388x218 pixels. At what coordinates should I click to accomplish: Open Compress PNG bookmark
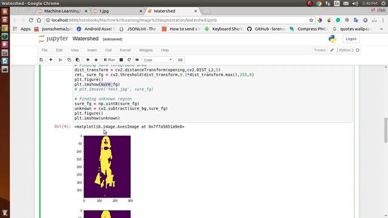tap(309, 29)
